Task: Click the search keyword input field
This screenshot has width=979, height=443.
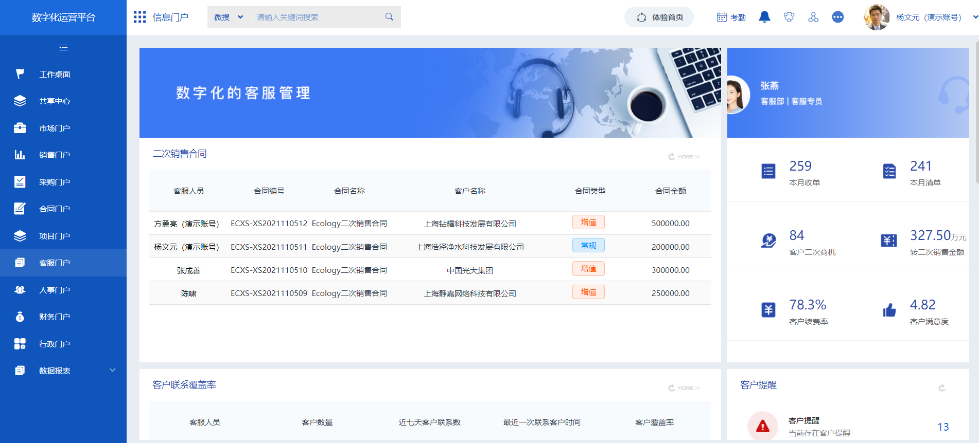Action: pyautogui.click(x=317, y=17)
